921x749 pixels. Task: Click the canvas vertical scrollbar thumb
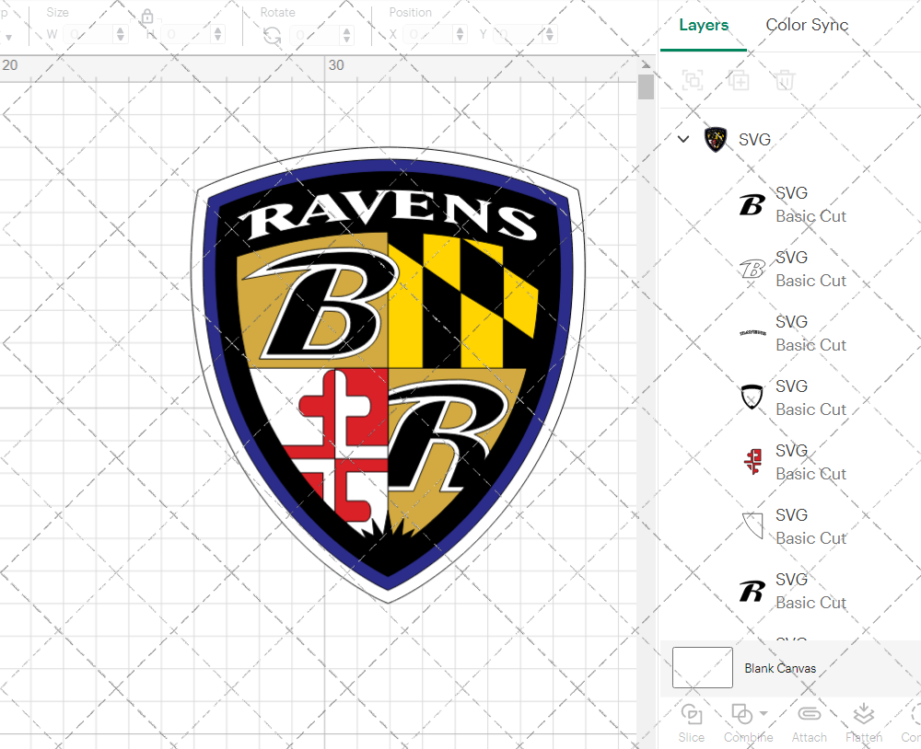tap(647, 86)
